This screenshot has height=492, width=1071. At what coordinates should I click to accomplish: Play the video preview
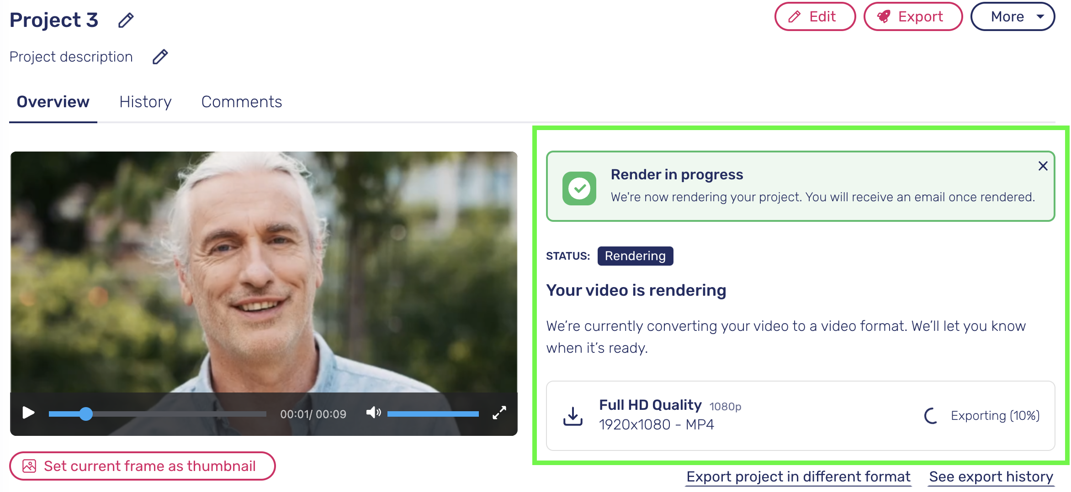point(28,413)
